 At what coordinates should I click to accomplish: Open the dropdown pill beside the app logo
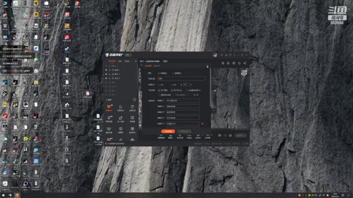[128, 55]
